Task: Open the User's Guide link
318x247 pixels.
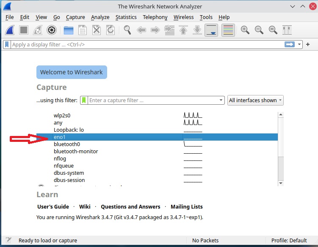Action: tap(53, 206)
